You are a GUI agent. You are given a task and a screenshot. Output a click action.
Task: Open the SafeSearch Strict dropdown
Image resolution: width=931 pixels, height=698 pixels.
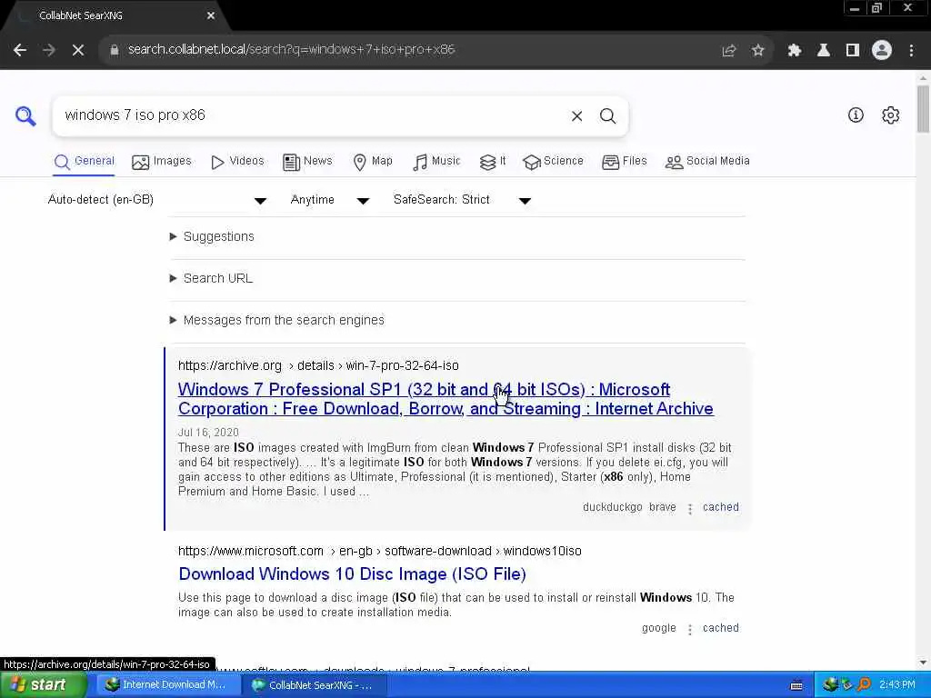point(462,200)
